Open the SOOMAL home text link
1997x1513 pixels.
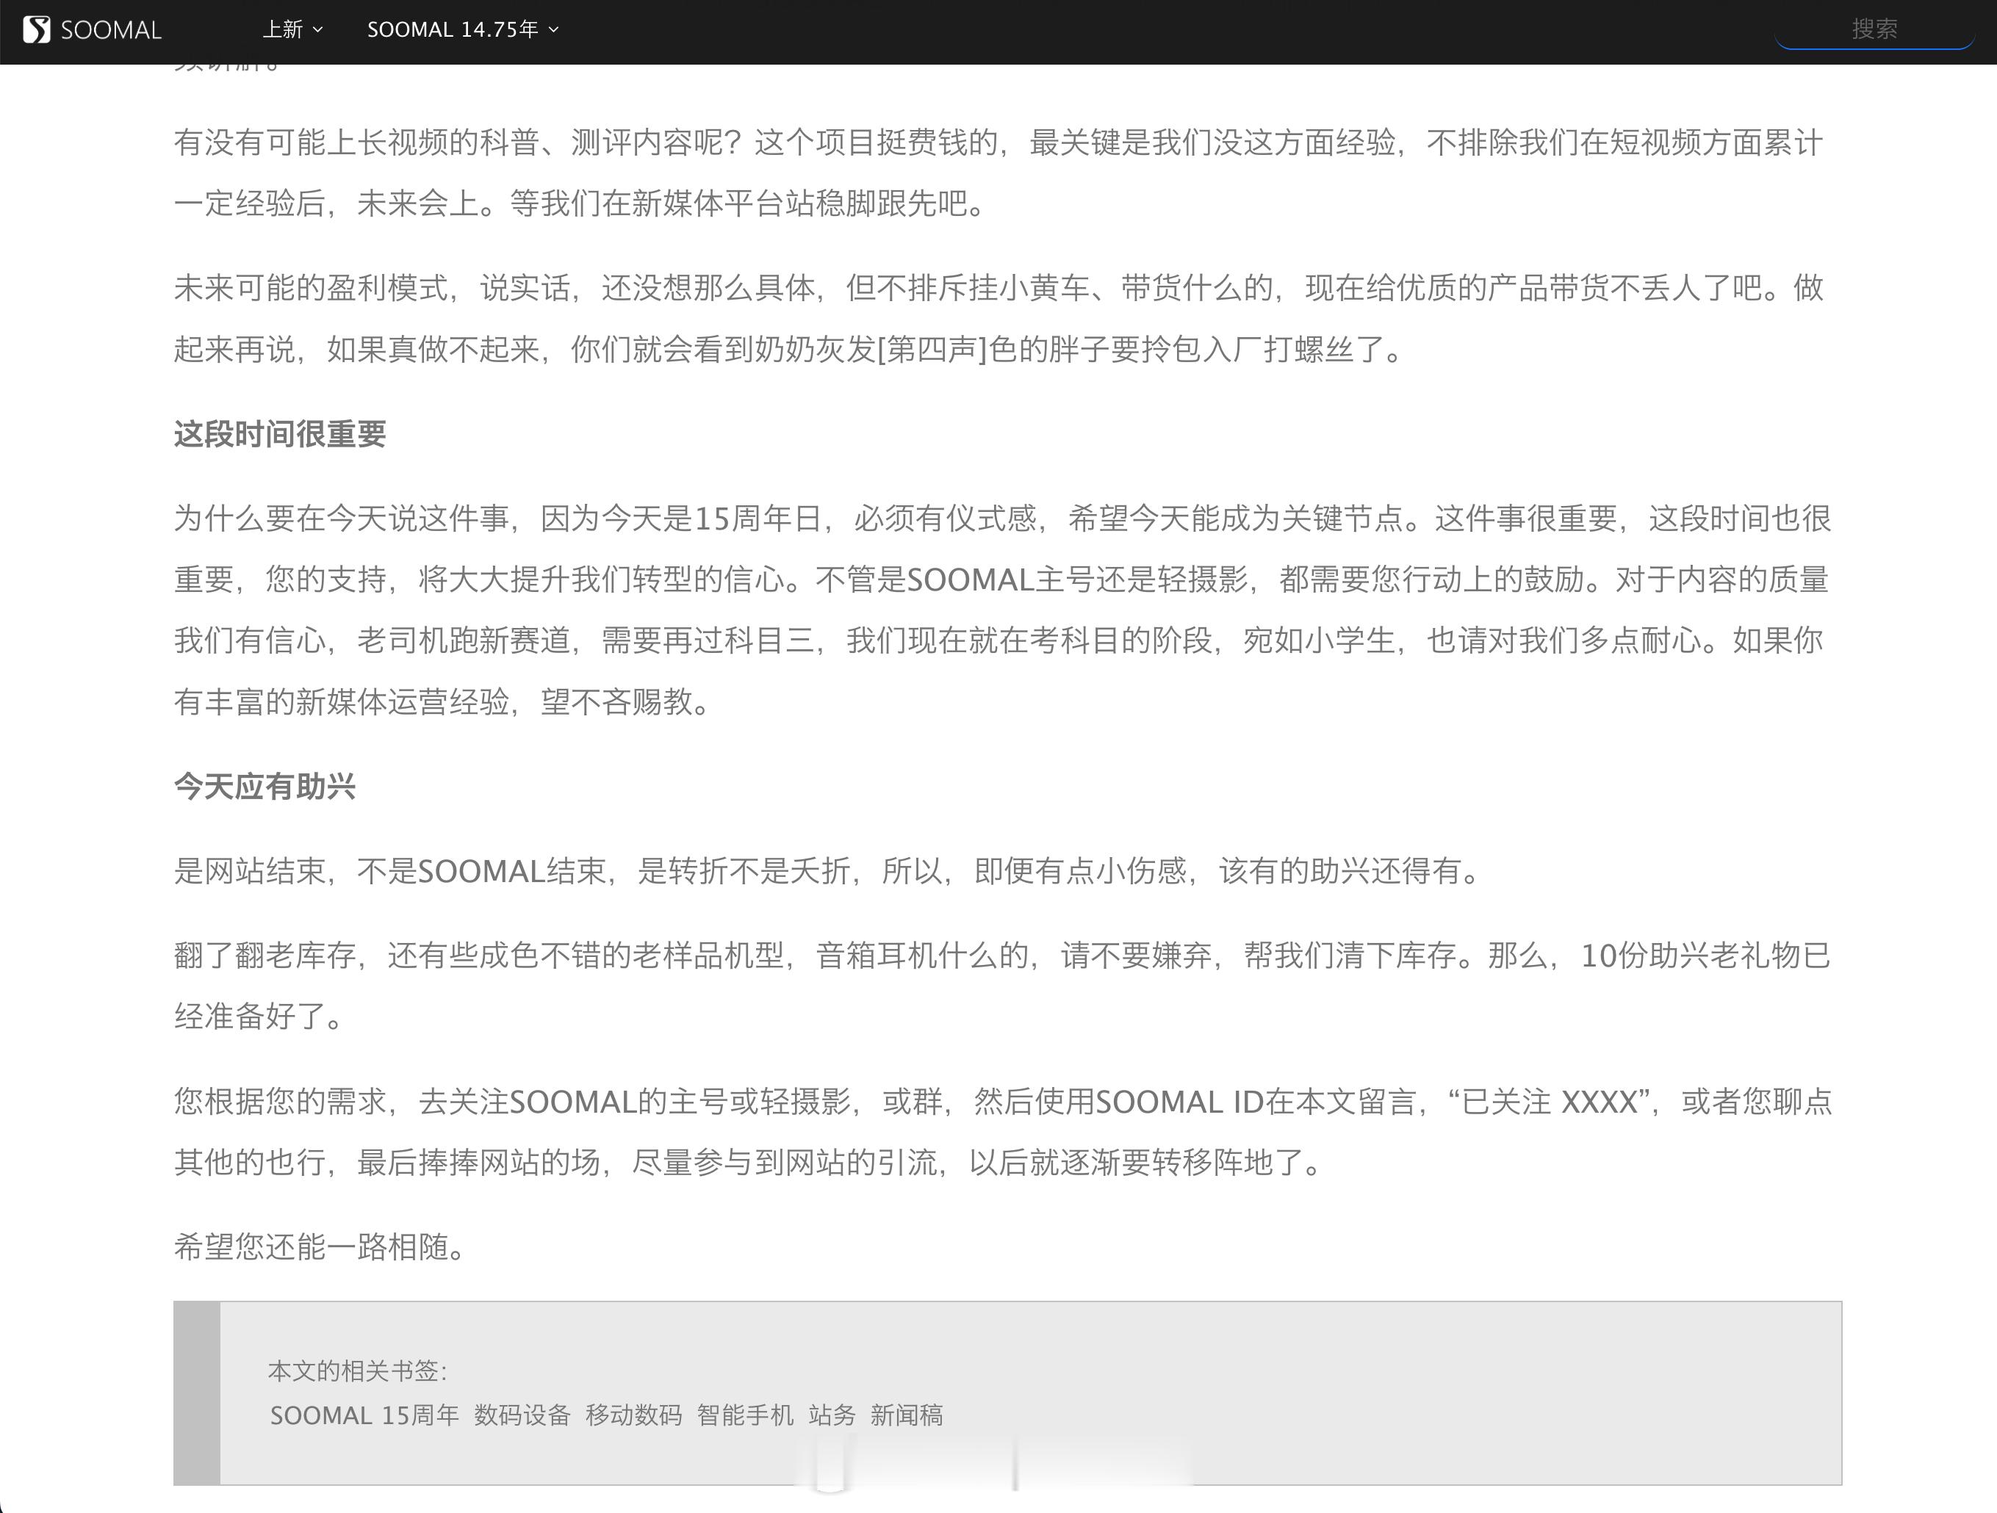click(111, 30)
